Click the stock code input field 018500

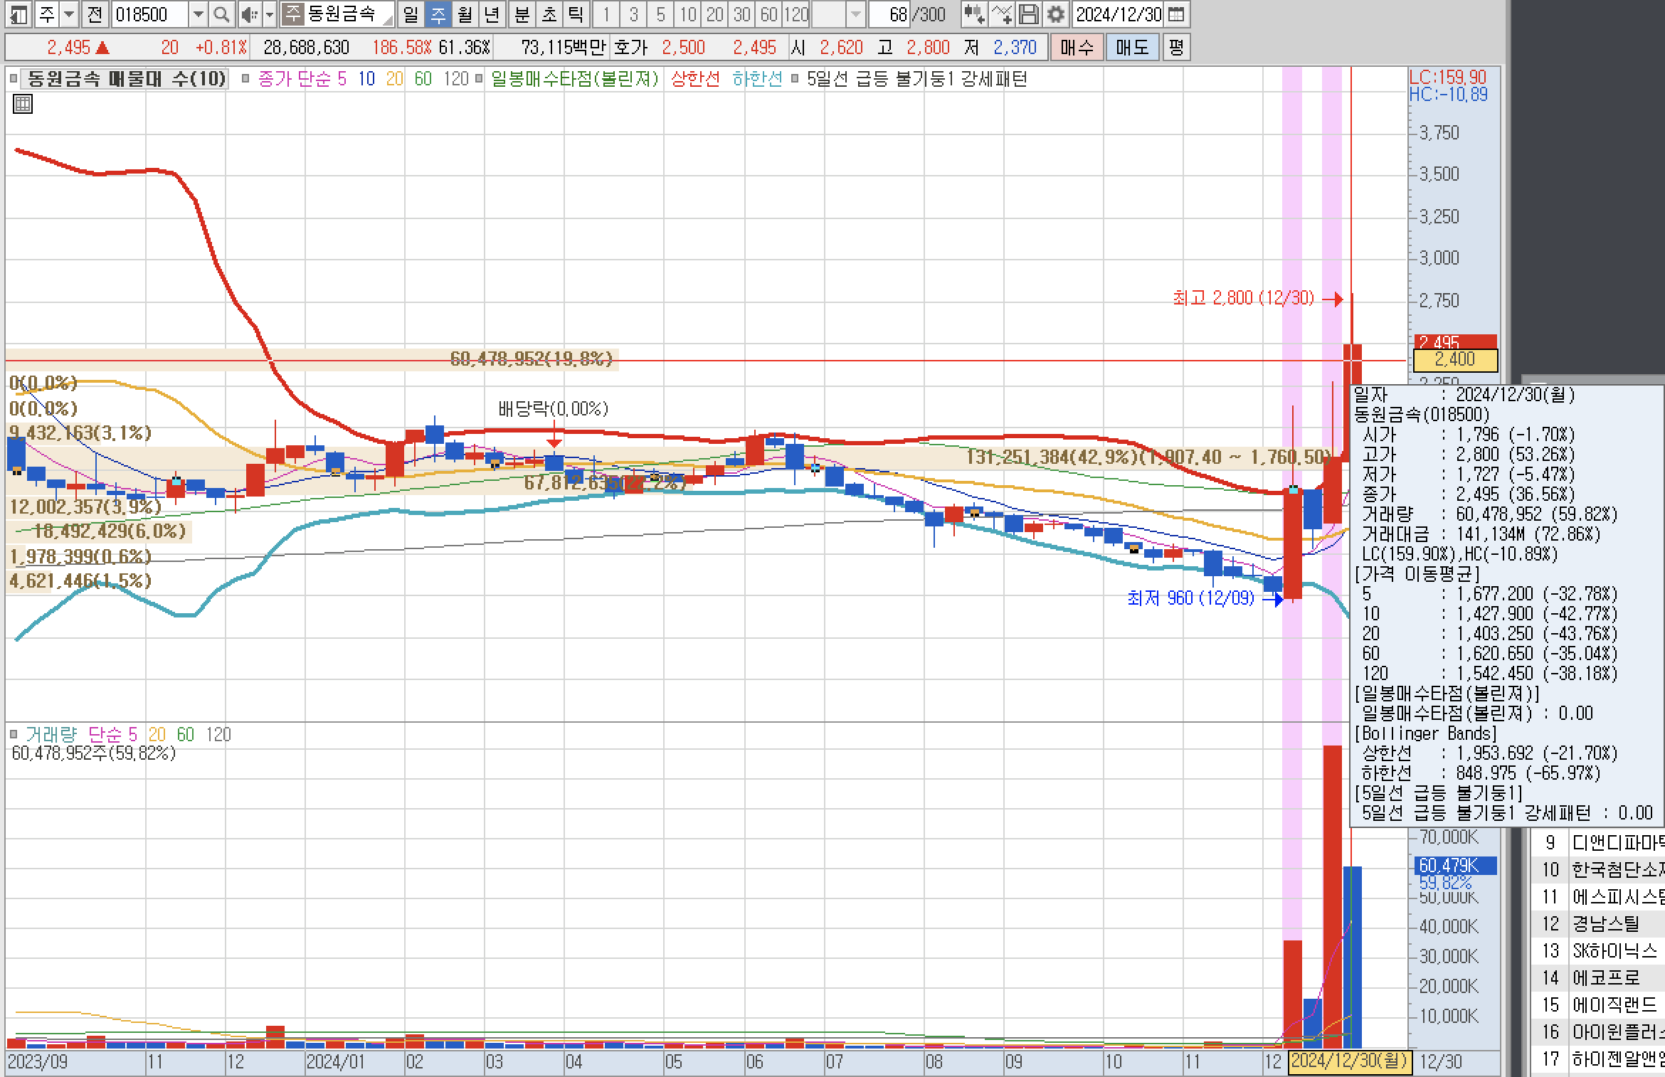(x=149, y=14)
